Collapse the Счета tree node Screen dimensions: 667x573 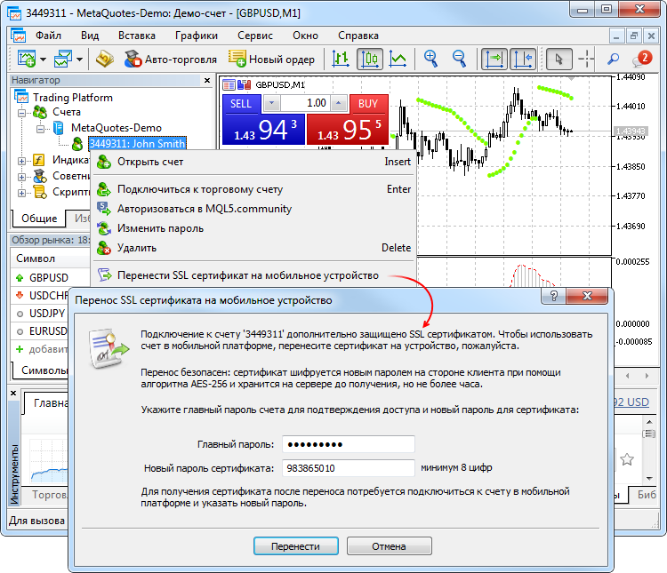(21, 113)
